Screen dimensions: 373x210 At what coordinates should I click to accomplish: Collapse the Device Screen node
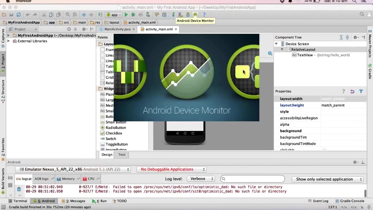click(276, 44)
